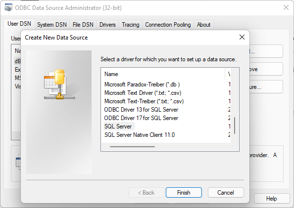Click the ODBC Administrator title bar icon
The image size is (294, 208).
point(8,8)
